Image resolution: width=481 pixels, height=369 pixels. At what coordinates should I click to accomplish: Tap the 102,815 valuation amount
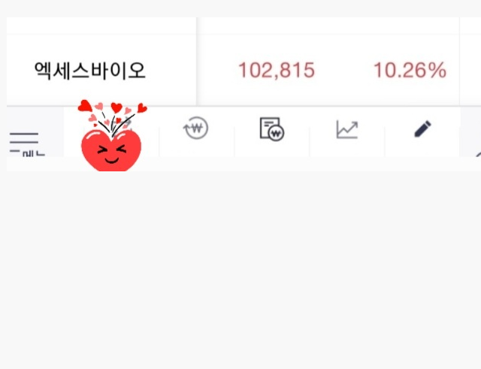(x=277, y=70)
